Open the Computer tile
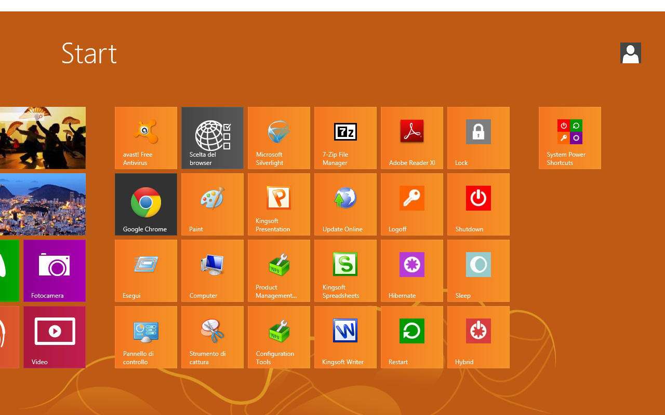This screenshot has height=415, width=665. coord(212,271)
